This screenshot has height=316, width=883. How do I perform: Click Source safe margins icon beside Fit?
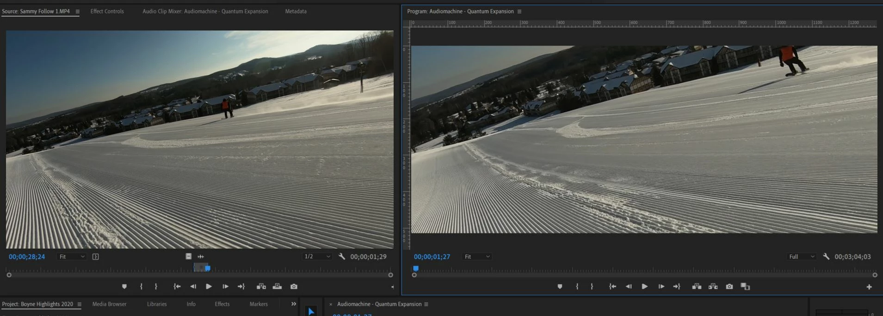(x=96, y=256)
